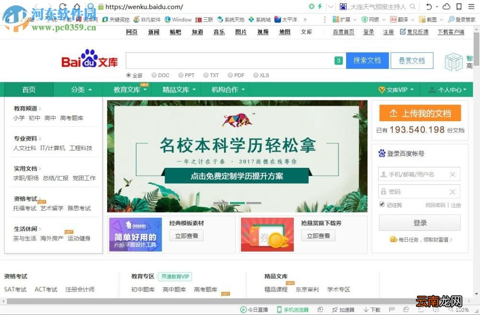
Task: Expand the address bar dropdown arrow
Action: 331,6
